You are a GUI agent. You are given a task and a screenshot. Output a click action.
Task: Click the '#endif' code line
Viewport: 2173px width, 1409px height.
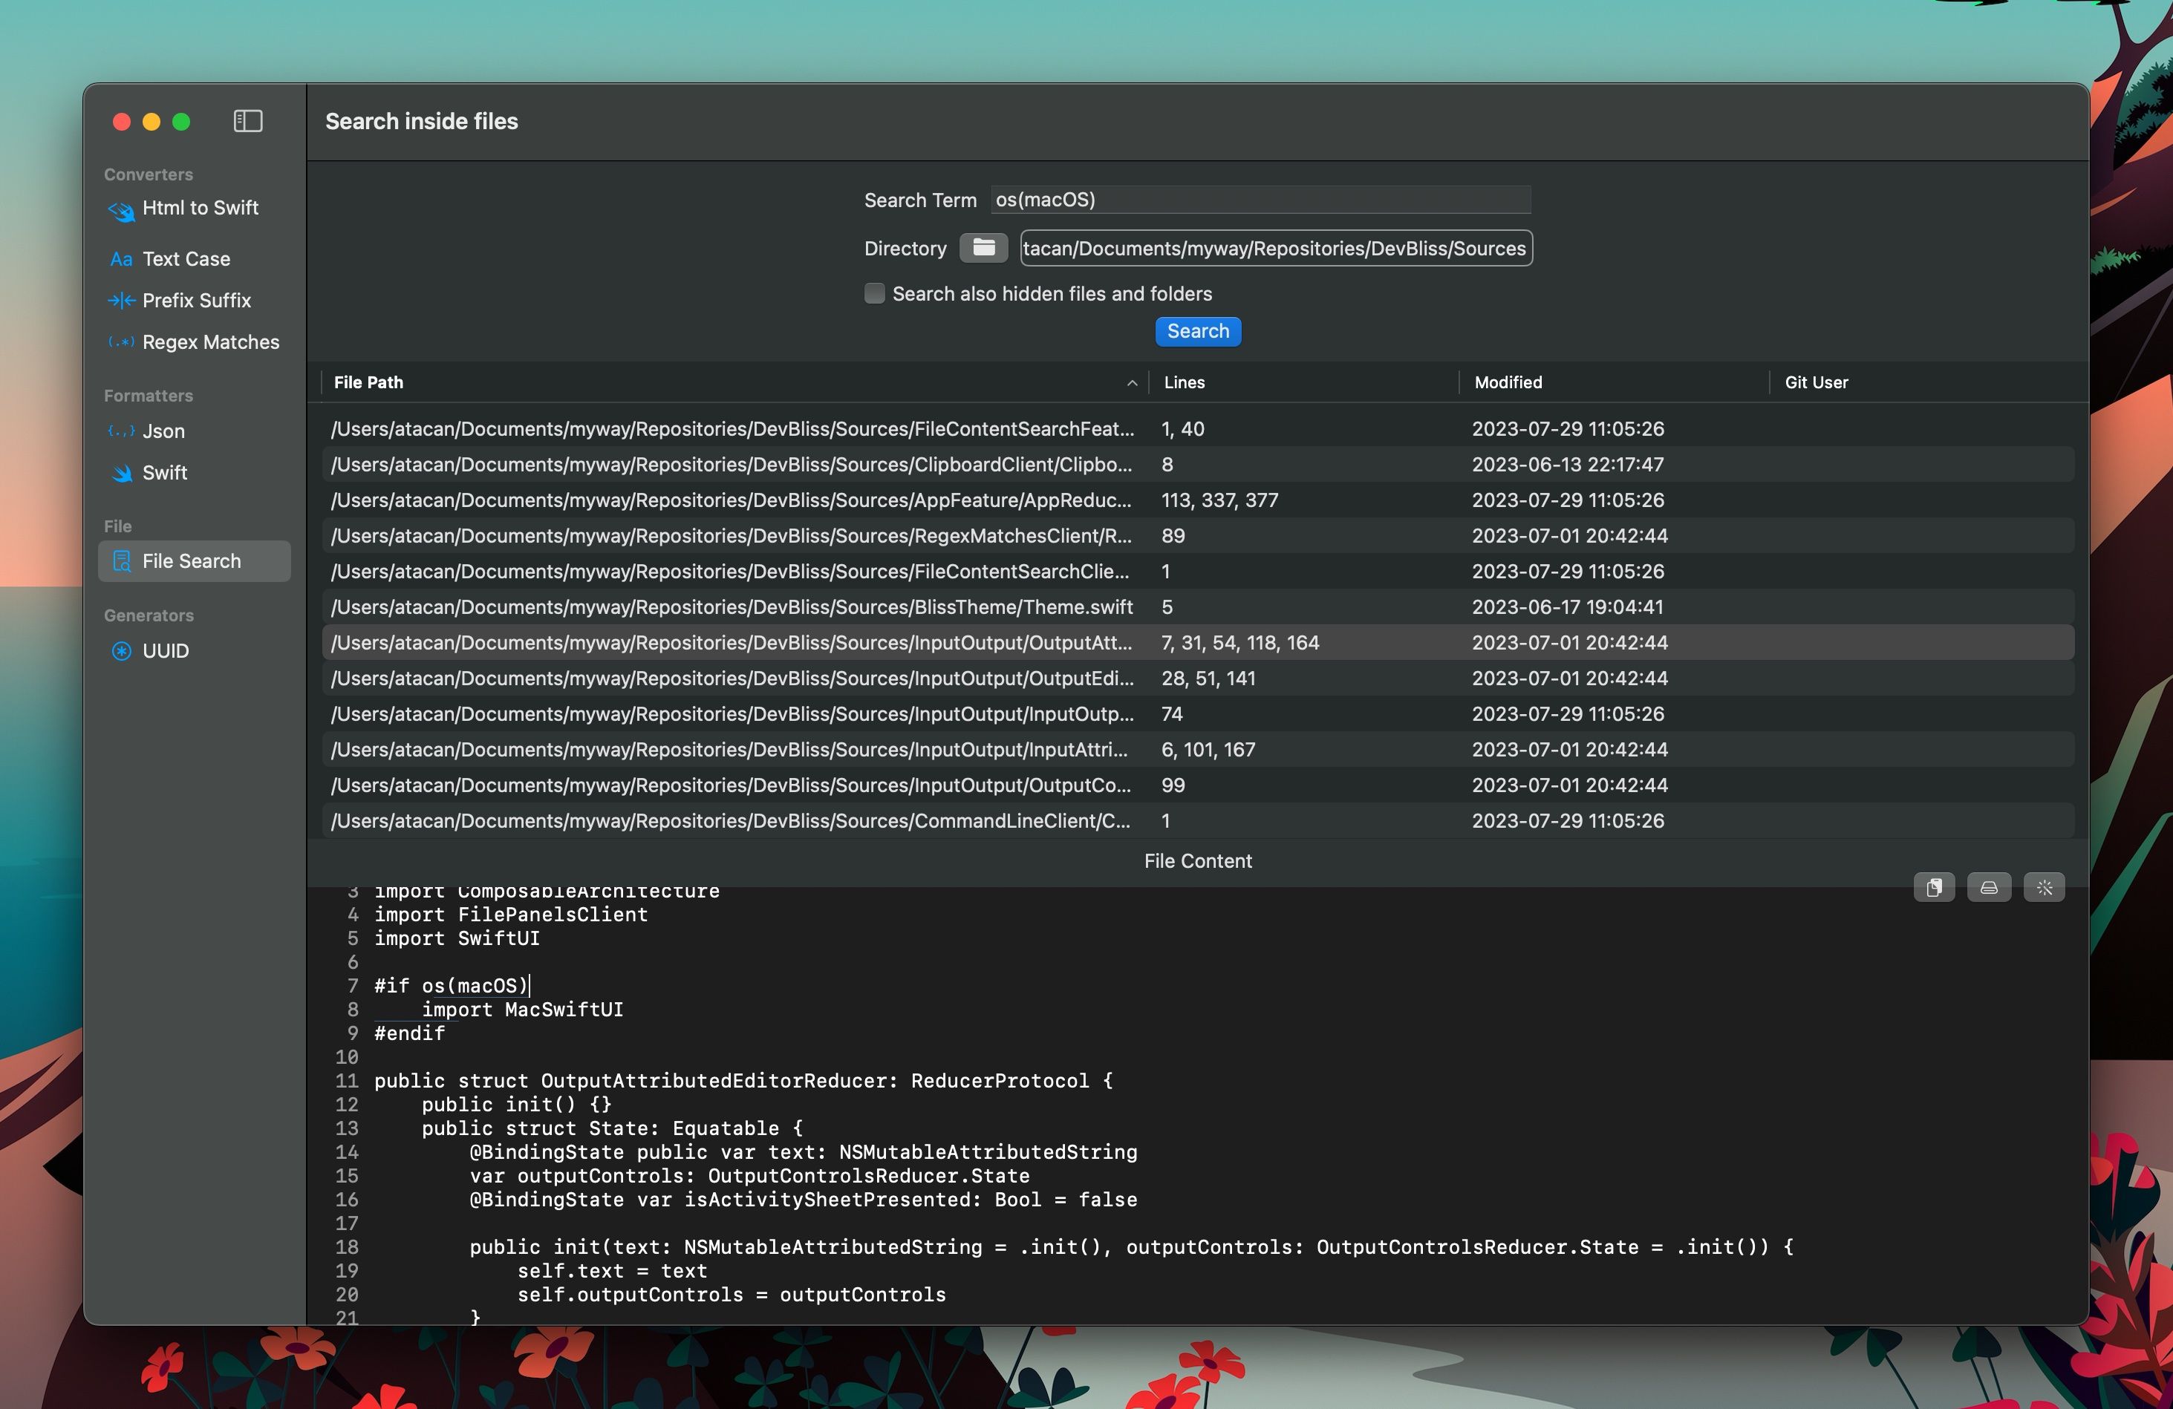[409, 1033]
